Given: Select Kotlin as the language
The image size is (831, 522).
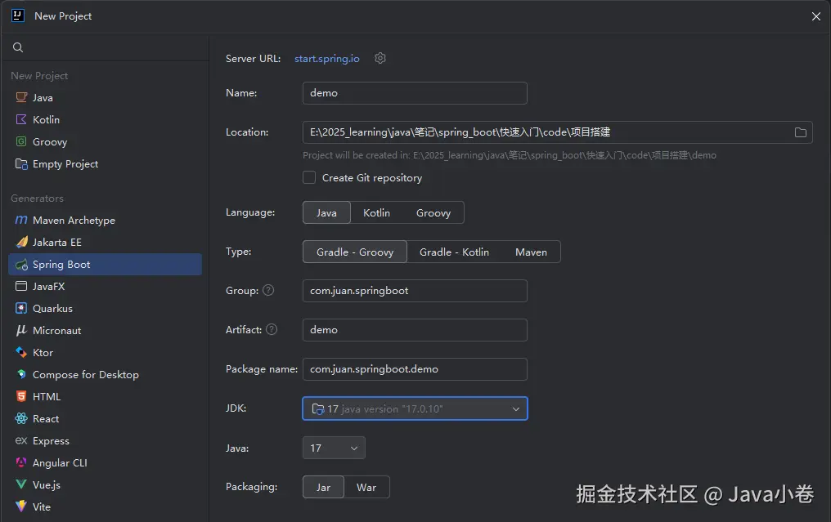Looking at the screenshot, I should pos(376,212).
